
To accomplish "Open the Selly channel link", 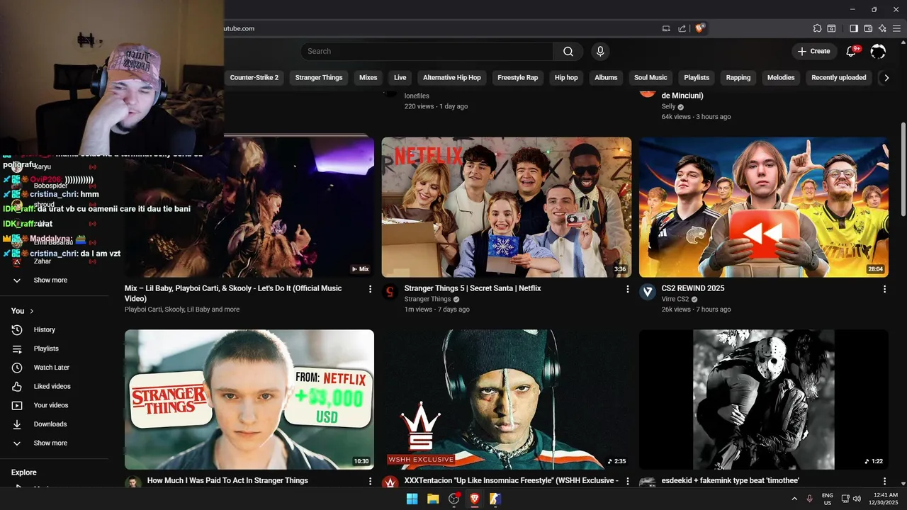I will [668, 106].
